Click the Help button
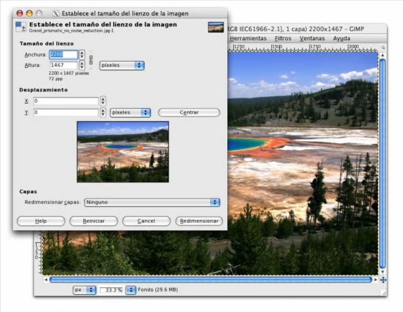The width and height of the screenshot is (403, 312). pyautogui.click(x=41, y=221)
